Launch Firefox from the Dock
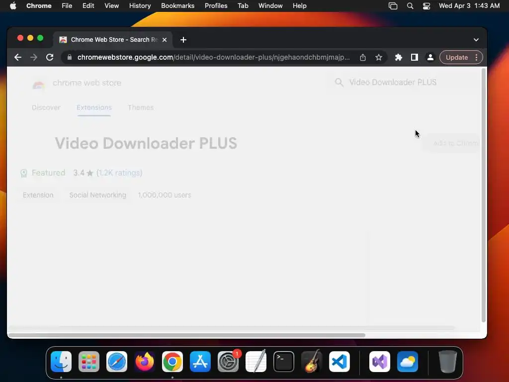Image resolution: width=509 pixels, height=382 pixels. coord(145,362)
